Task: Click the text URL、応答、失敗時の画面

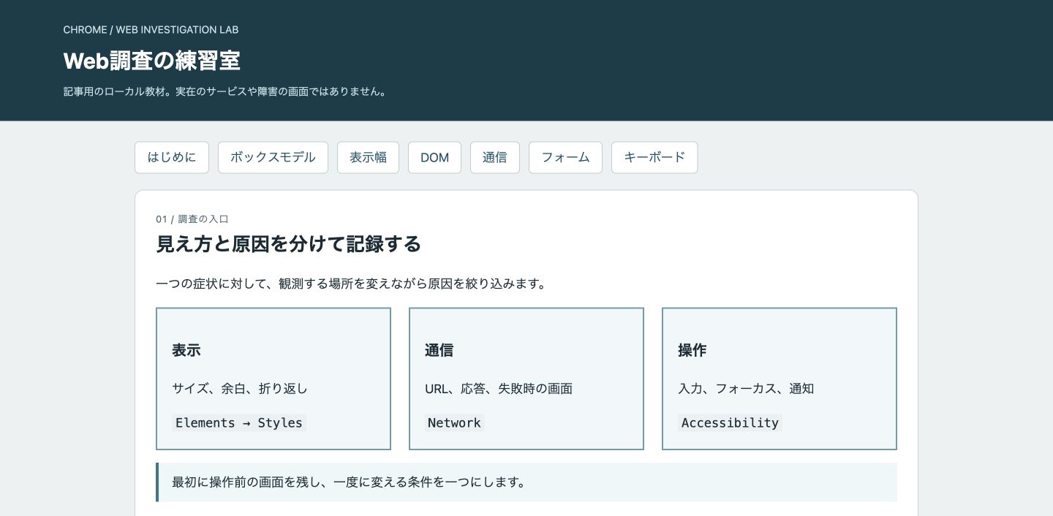Action: [x=499, y=389]
